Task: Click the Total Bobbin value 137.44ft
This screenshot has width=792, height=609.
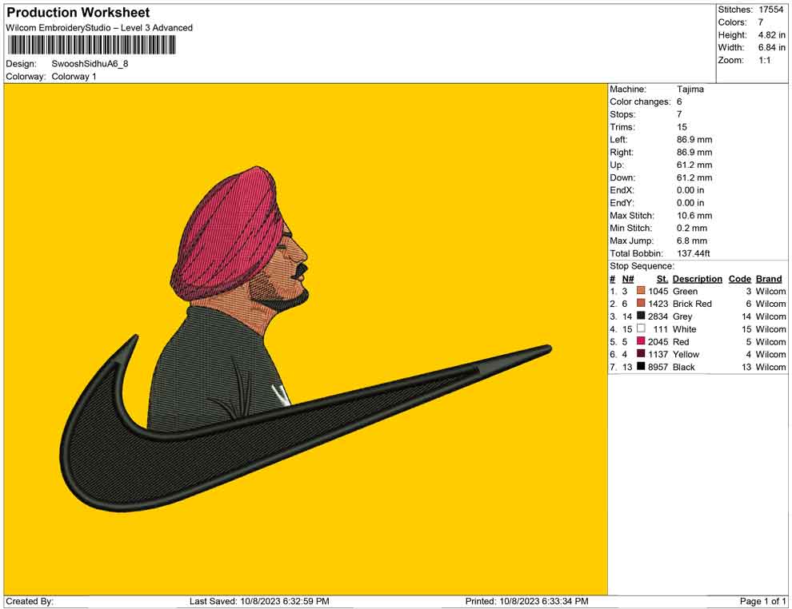Action: 694,253
